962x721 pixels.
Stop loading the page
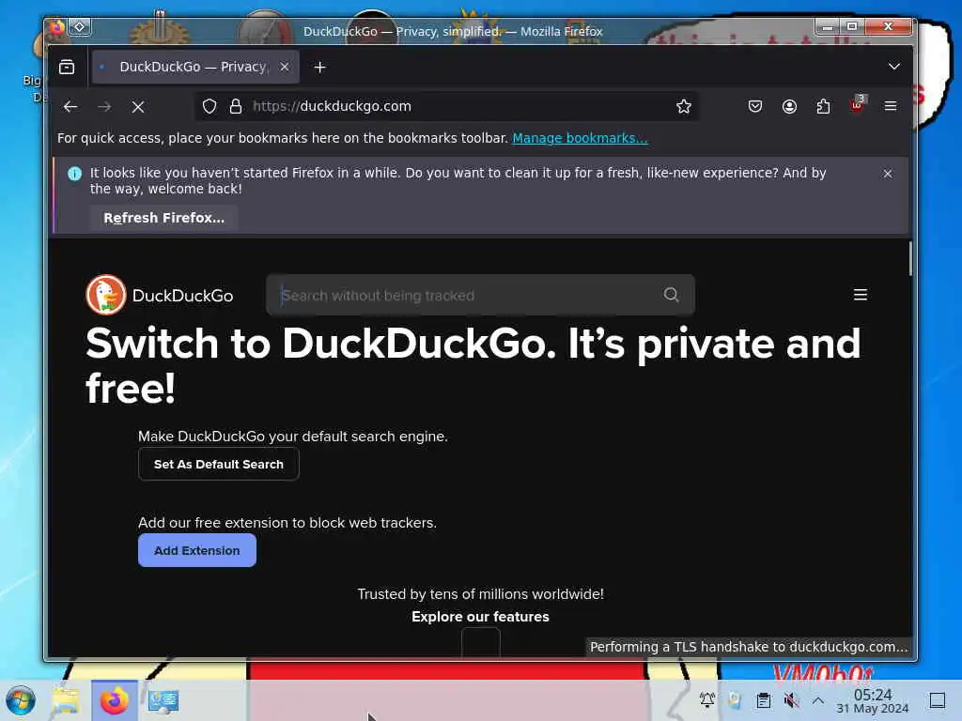[138, 107]
